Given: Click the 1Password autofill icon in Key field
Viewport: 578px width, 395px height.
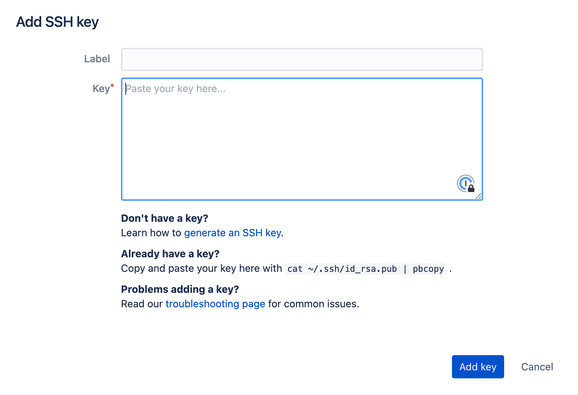Looking at the screenshot, I should pyautogui.click(x=466, y=183).
